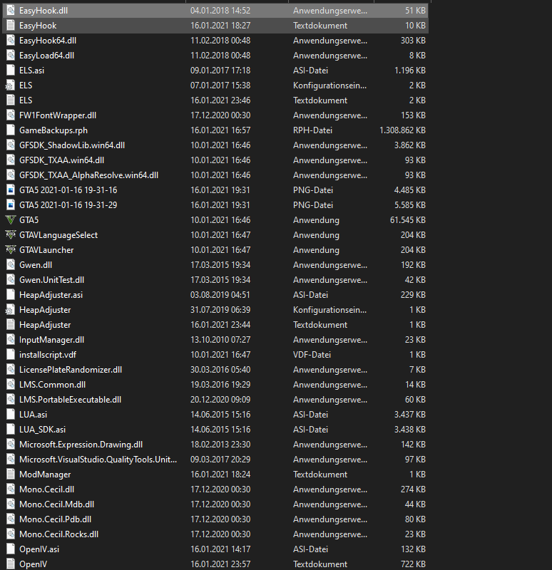Click the Microsoft.Expression.Drawing.dll file icon
The height and width of the screenshot is (570, 552).
click(11, 444)
